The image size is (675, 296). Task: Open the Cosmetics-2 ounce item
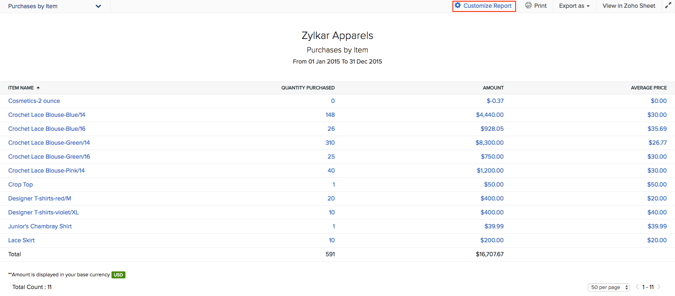(x=34, y=101)
